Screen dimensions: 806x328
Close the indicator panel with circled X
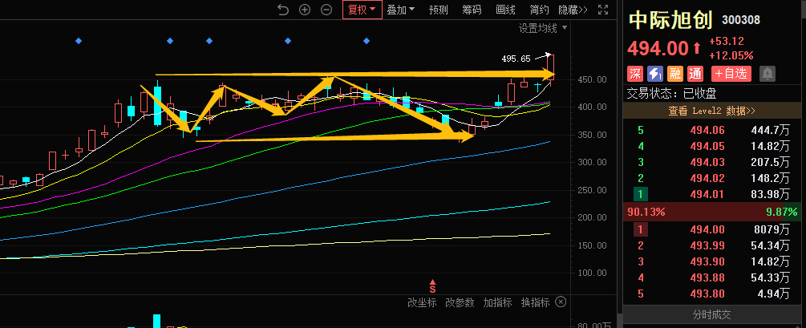coord(561,302)
